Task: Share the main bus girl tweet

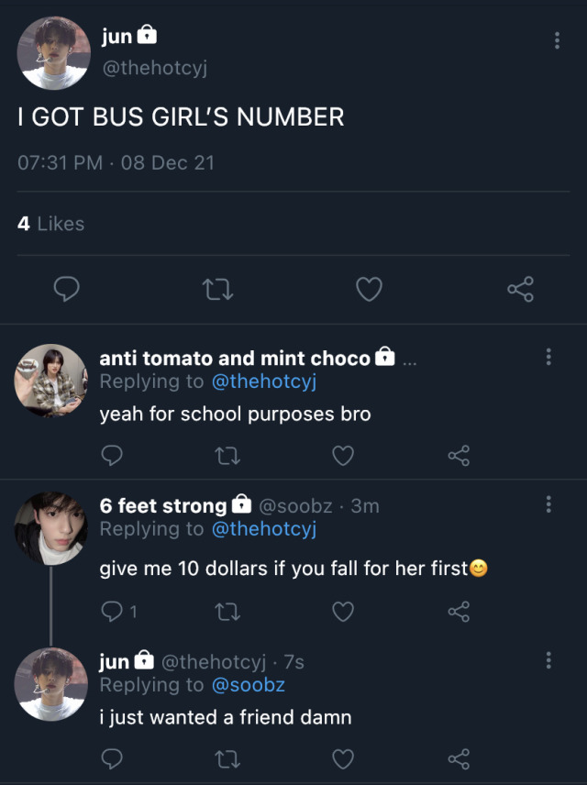Action: click(520, 291)
